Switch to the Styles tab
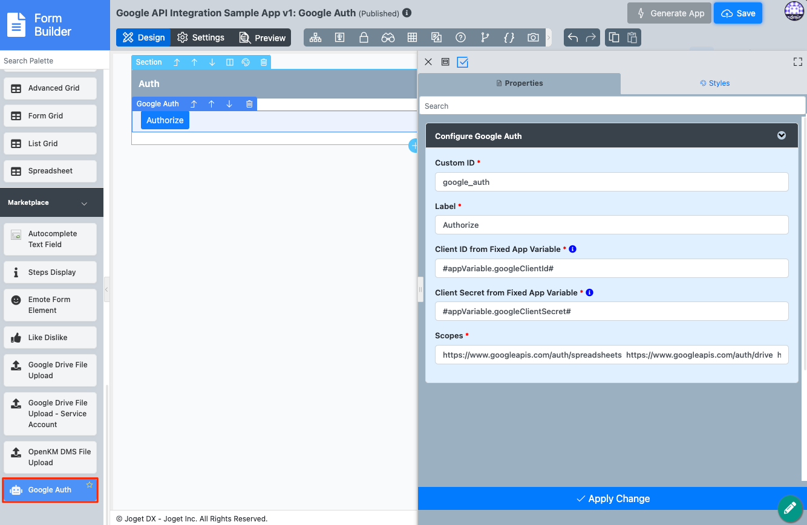The height and width of the screenshot is (525, 807). [714, 83]
